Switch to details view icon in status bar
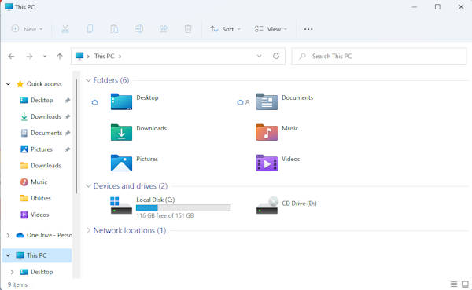 [x=454, y=284]
